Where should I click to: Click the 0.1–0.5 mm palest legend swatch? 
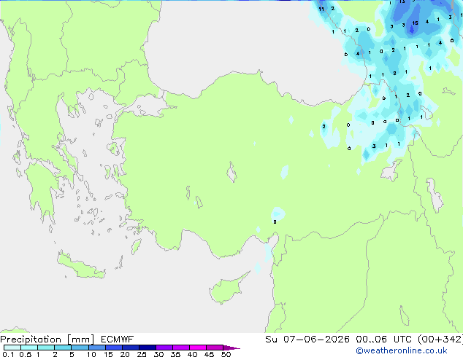pyautogui.click(x=12, y=348)
